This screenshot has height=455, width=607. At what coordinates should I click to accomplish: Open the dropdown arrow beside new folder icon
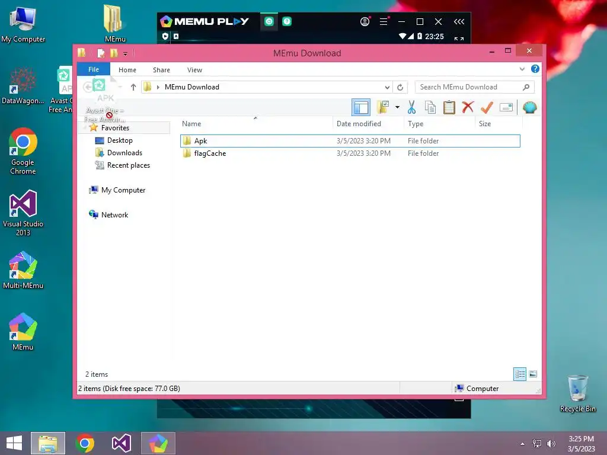[x=397, y=107]
